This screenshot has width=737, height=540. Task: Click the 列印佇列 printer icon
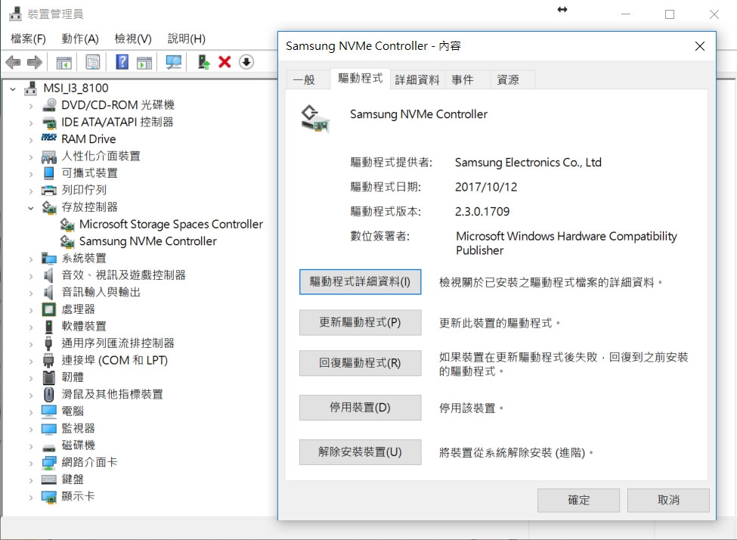coord(49,190)
